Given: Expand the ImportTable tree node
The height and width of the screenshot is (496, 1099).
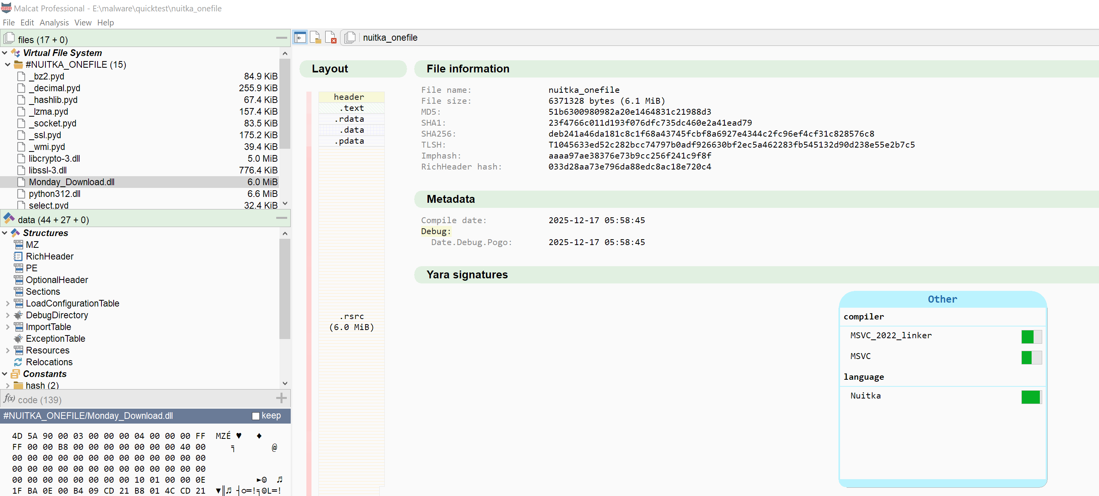Looking at the screenshot, I should [x=7, y=327].
